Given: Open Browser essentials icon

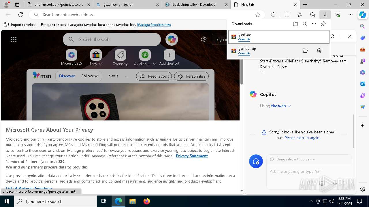Looking at the screenshot, I should coord(338,15).
